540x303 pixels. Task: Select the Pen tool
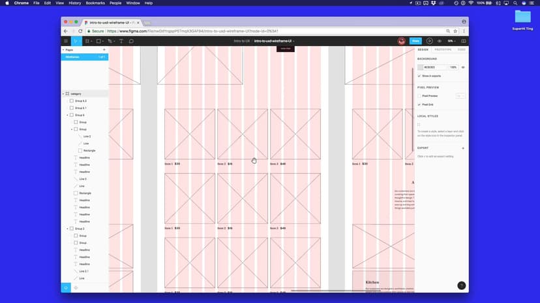(110, 41)
